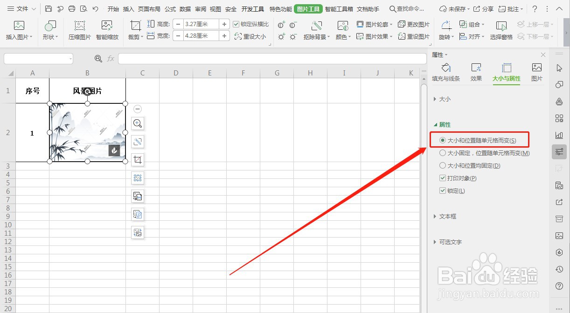Select size and position both fixed option
Viewport: 570px width, 313px height.
point(470,165)
